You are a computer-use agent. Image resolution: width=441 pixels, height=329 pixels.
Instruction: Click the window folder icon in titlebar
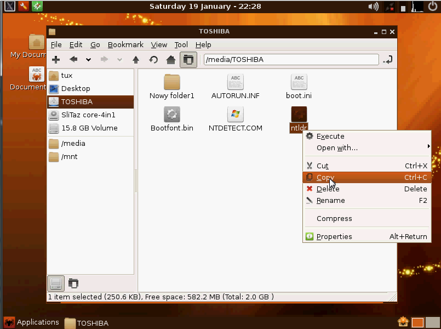[x=52, y=31]
